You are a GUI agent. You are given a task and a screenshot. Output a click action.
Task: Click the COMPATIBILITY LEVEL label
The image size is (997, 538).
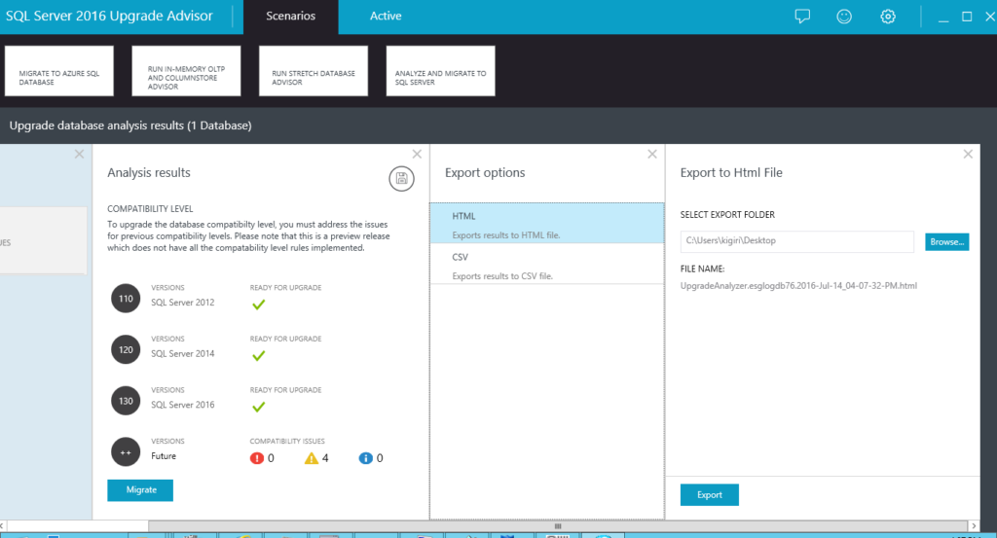[x=150, y=209]
